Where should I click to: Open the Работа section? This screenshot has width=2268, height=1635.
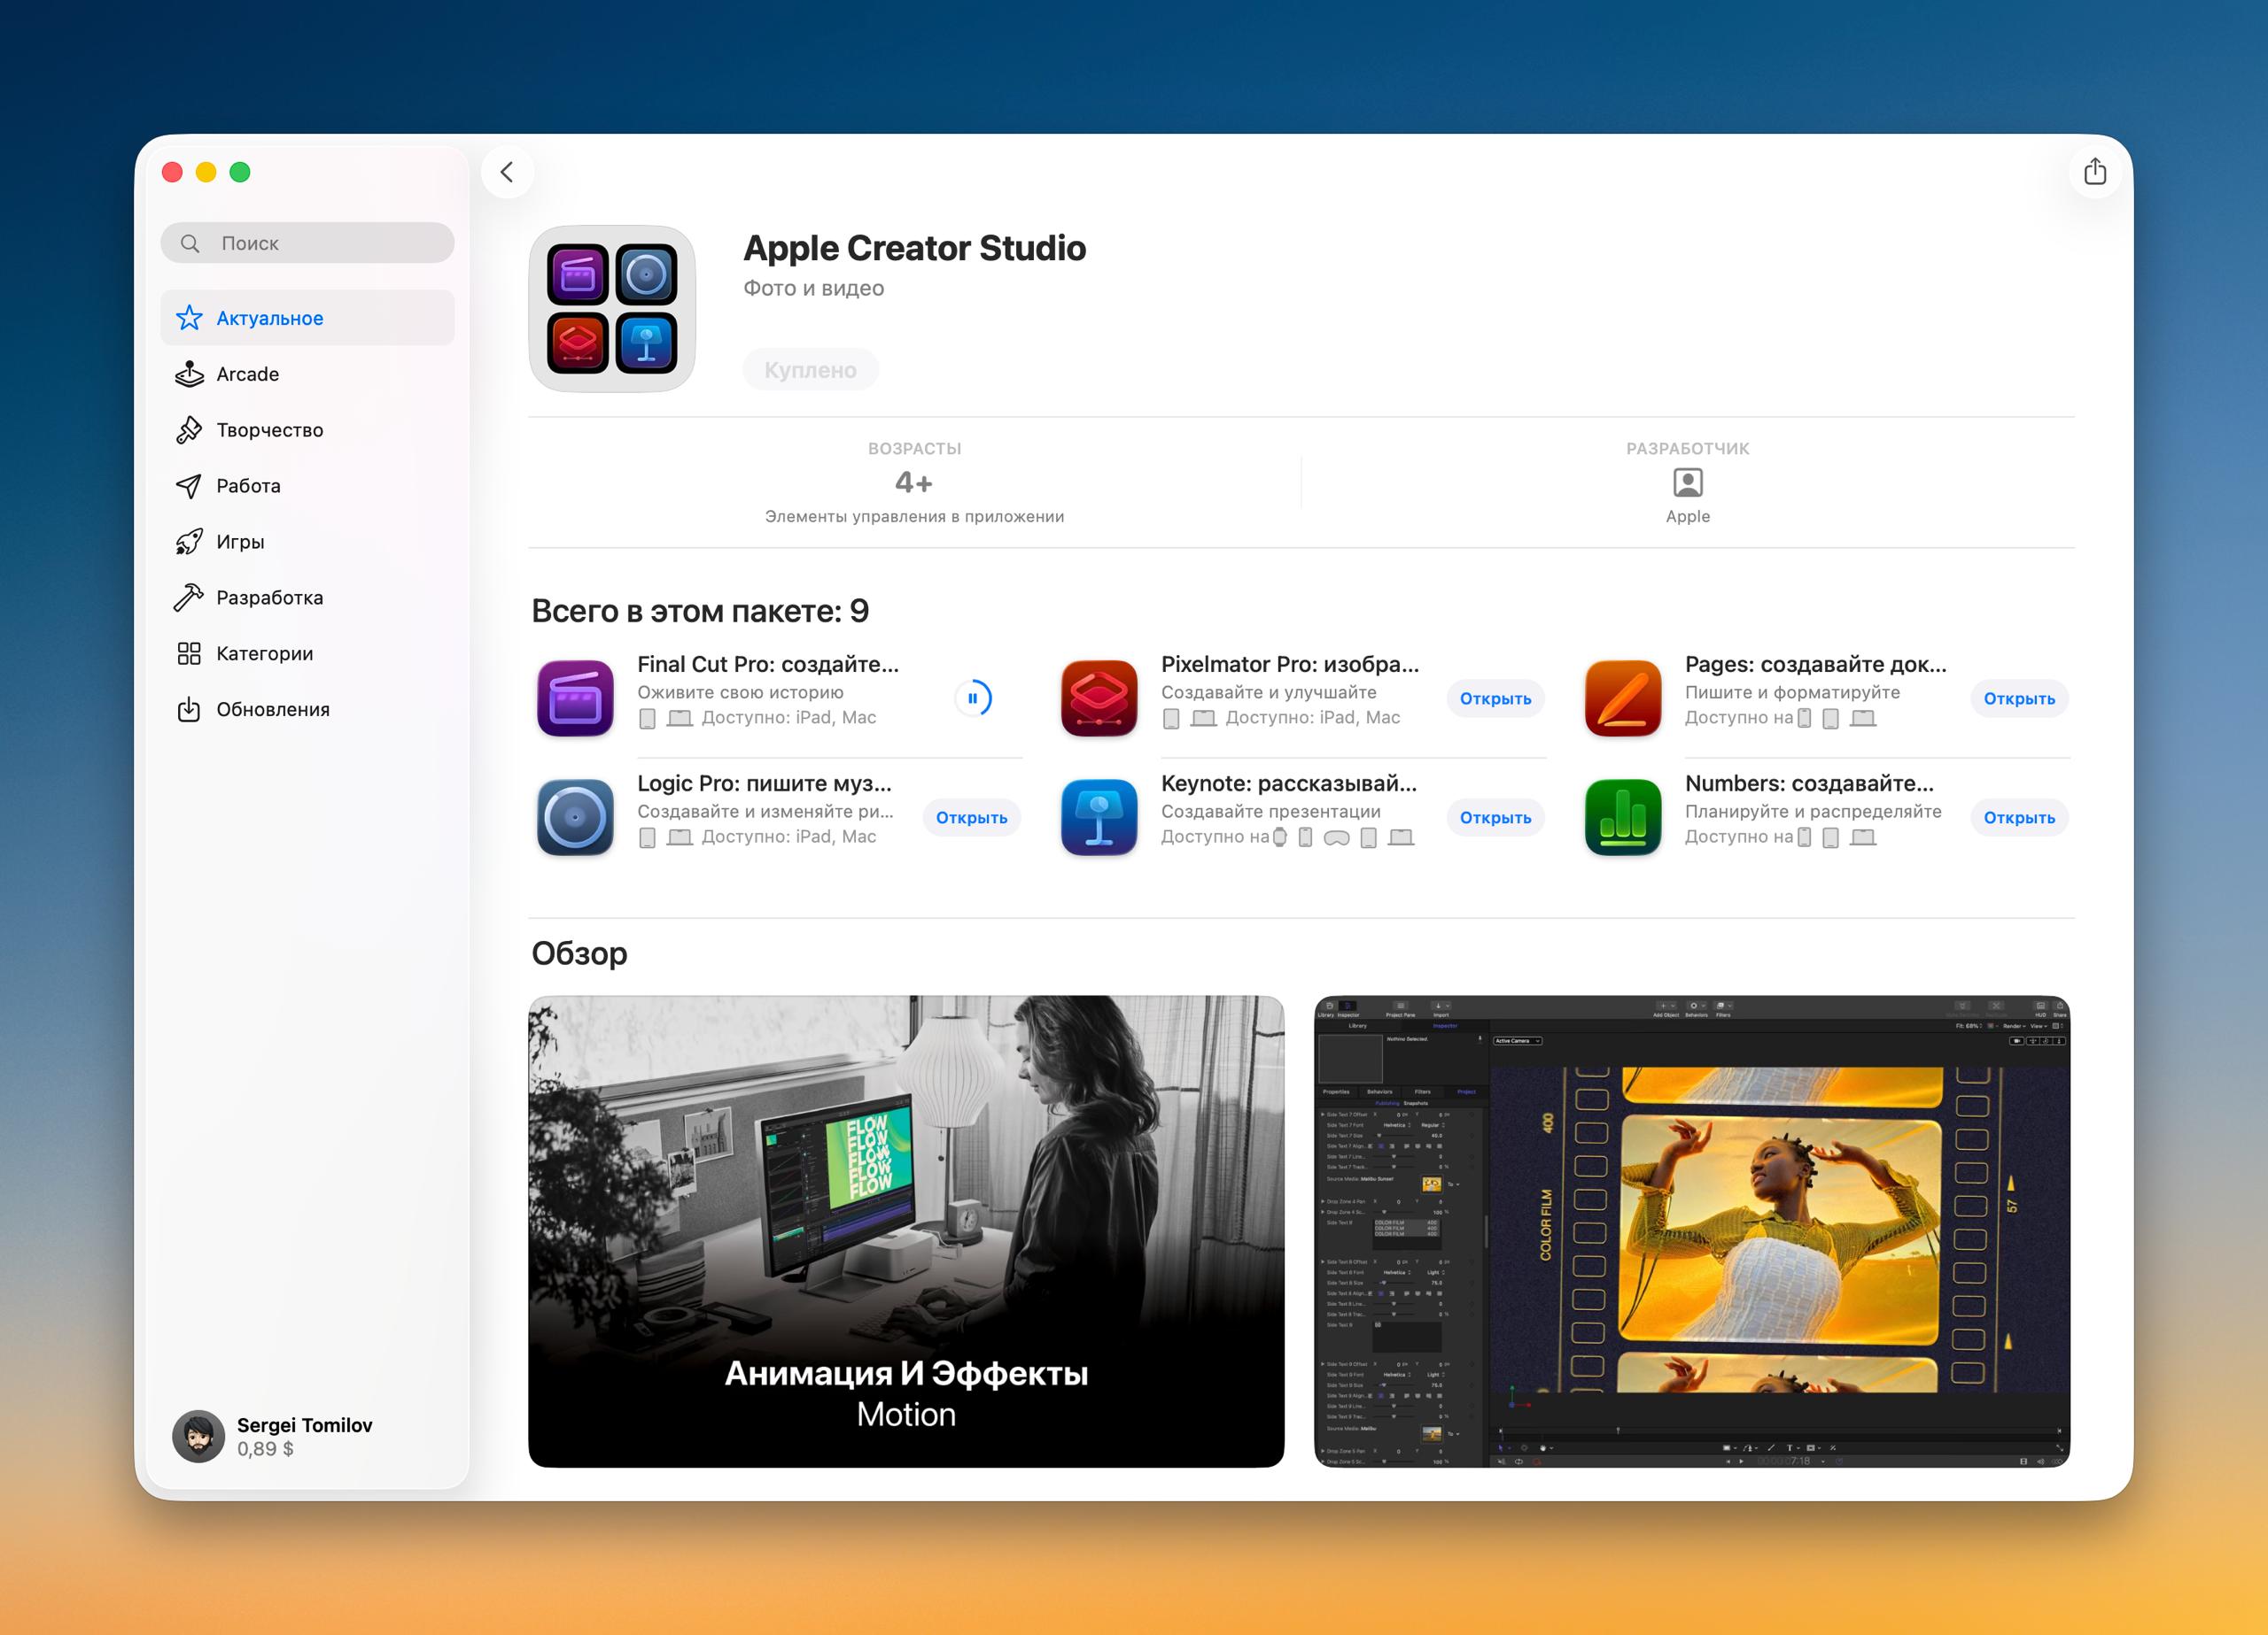tap(307, 486)
